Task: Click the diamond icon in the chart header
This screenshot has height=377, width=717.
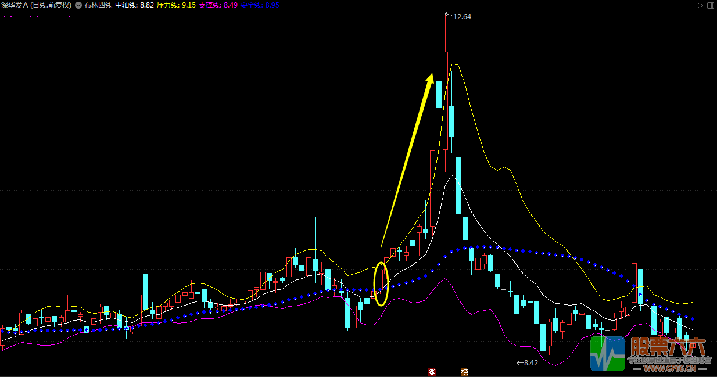Action: coord(700,5)
